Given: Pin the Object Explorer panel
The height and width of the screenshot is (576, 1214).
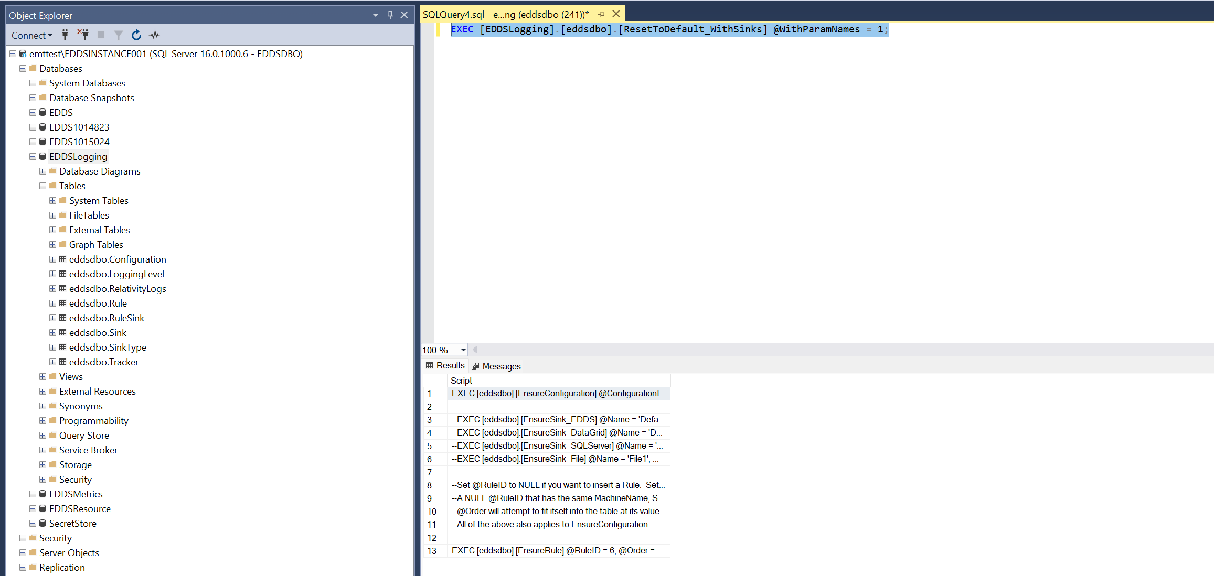Looking at the screenshot, I should point(390,15).
